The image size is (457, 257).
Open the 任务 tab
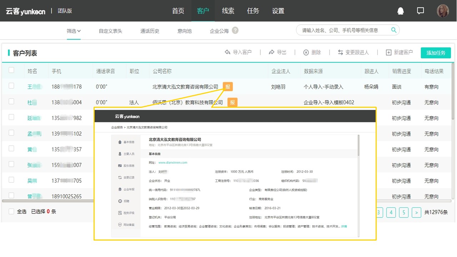point(253,11)
